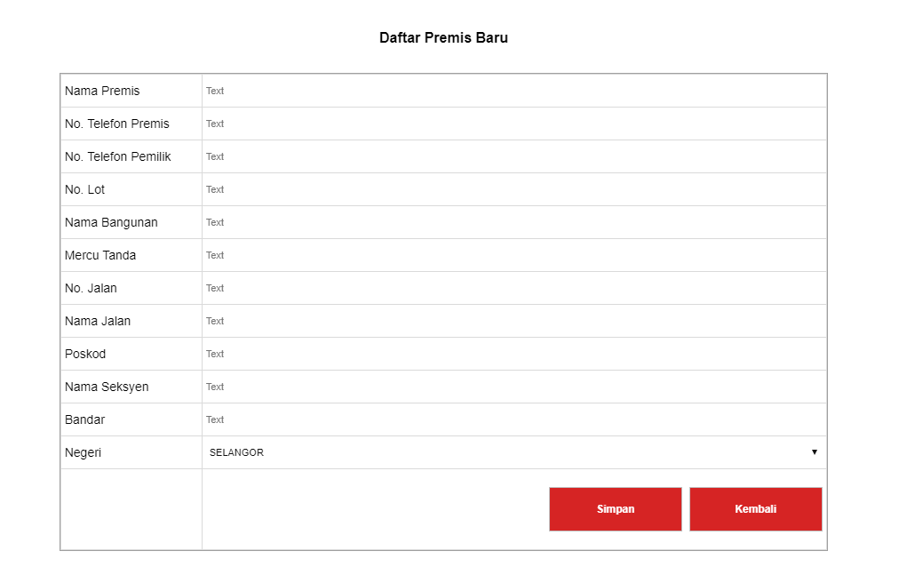
Task: Focus the Nama Bangunan input field
Action: [514, 222]
